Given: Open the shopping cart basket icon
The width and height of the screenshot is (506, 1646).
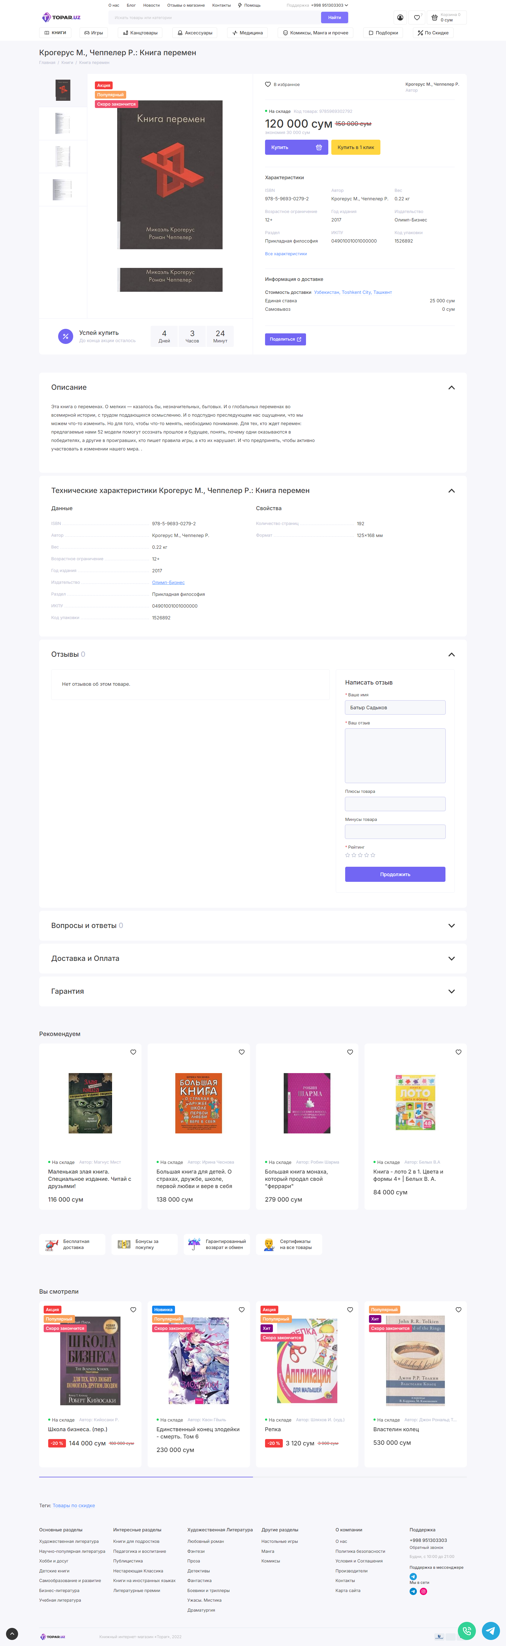Looking at the screenshot, I should (x=435, y=18).
